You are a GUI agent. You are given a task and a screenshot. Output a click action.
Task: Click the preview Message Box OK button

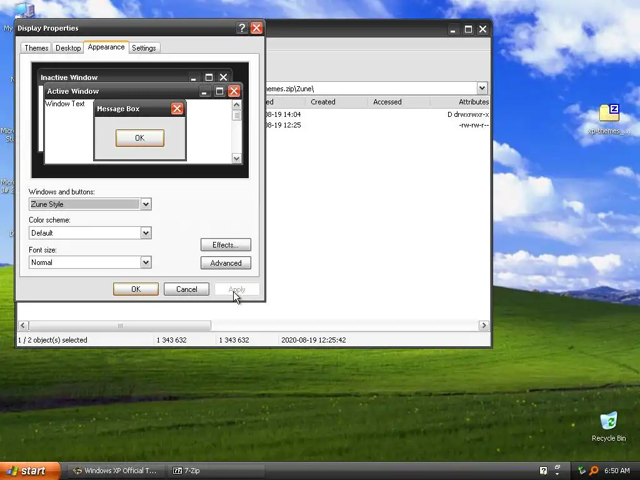click(x=139, y=138)
